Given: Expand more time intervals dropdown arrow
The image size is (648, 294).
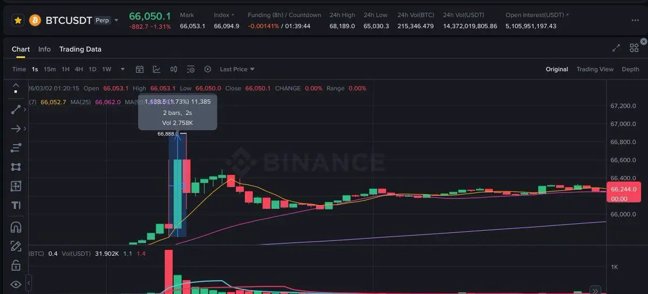Looking at the screenshot, I should [x=123, y=69].
